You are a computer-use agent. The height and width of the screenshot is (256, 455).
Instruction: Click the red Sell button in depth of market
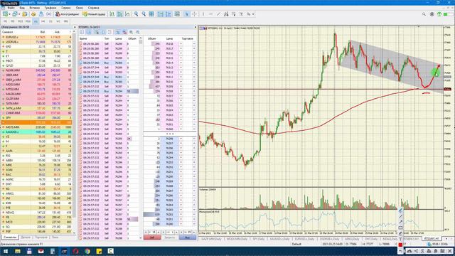point(151,238)
